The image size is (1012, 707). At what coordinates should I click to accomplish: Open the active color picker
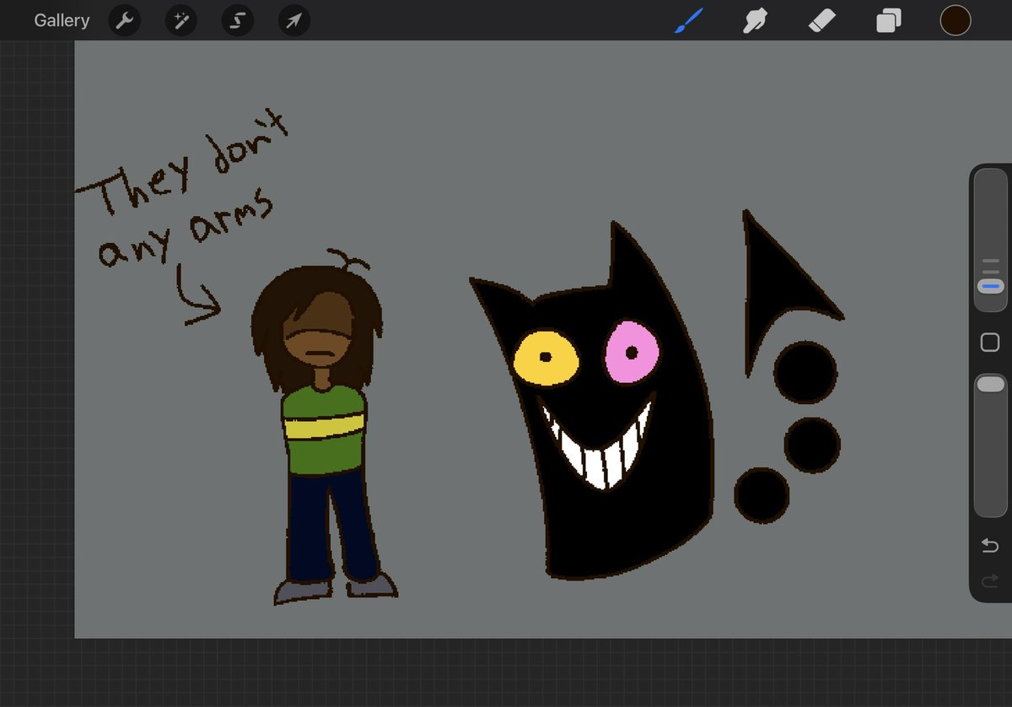click(955, 20)
